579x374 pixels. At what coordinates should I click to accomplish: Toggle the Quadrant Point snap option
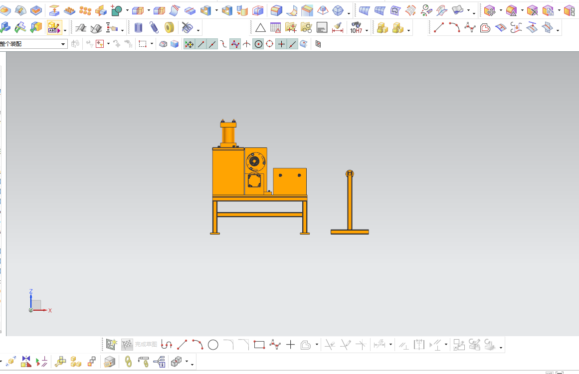point(270,44)
